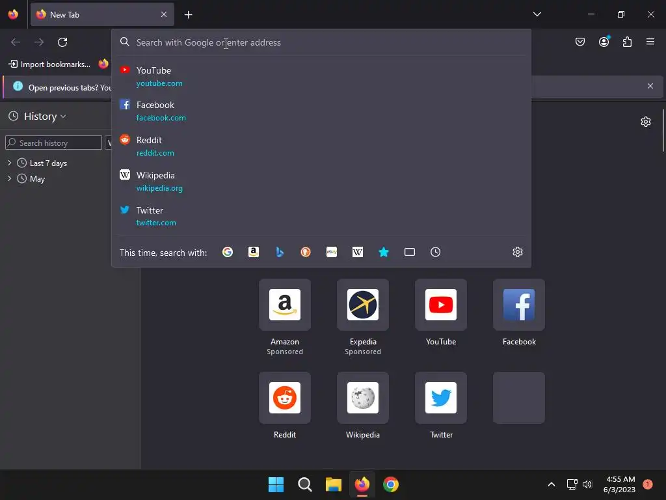666x500 pixels.
Task: Open Google Chrome from taskbar
Action: tap(391, 484)
